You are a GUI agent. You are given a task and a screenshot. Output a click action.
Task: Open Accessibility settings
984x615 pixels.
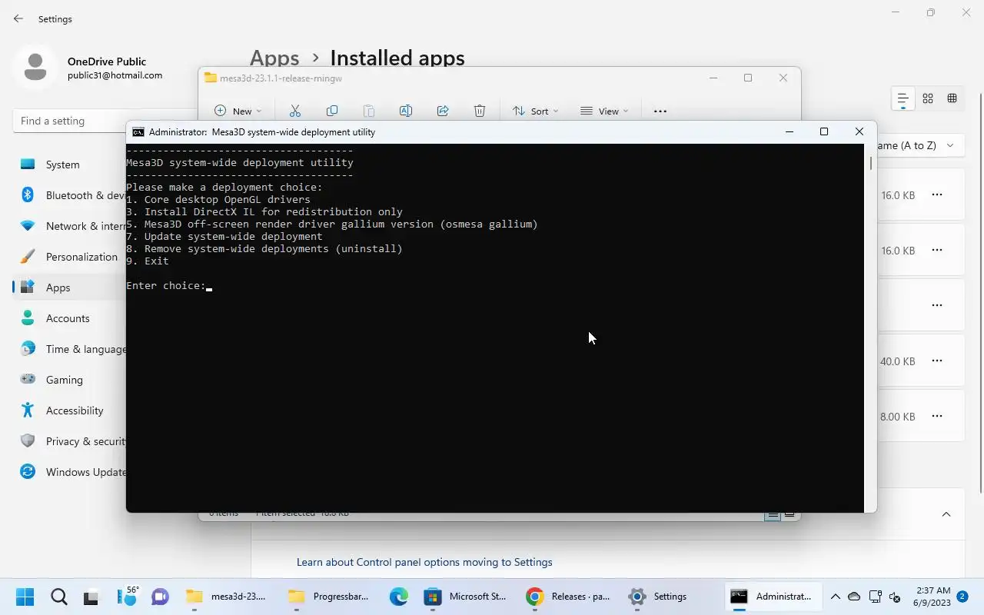pyautogui.click(x=69, y=411)
